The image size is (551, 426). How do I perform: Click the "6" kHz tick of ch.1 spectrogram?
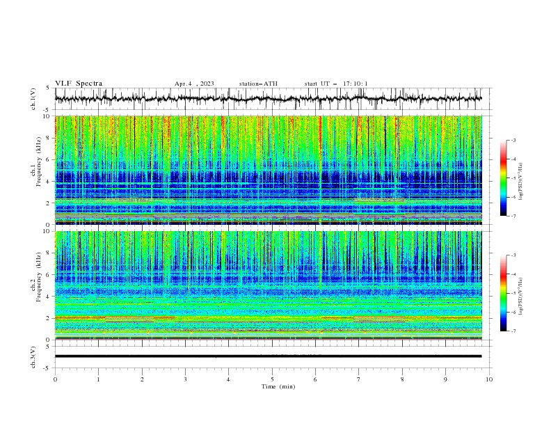click(49, 160)
